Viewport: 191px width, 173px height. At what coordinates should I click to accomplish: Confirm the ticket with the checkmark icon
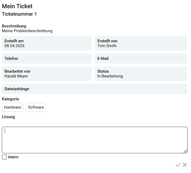178,165
